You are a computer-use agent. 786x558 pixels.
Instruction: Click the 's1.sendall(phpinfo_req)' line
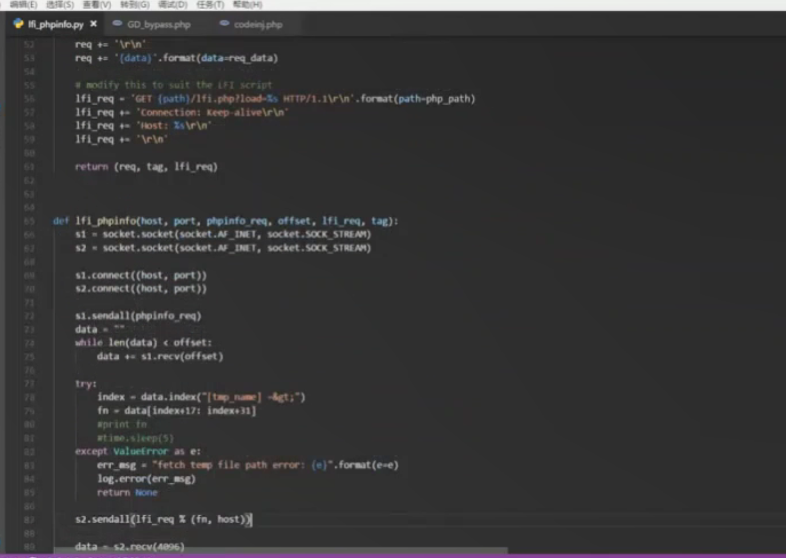138,316
